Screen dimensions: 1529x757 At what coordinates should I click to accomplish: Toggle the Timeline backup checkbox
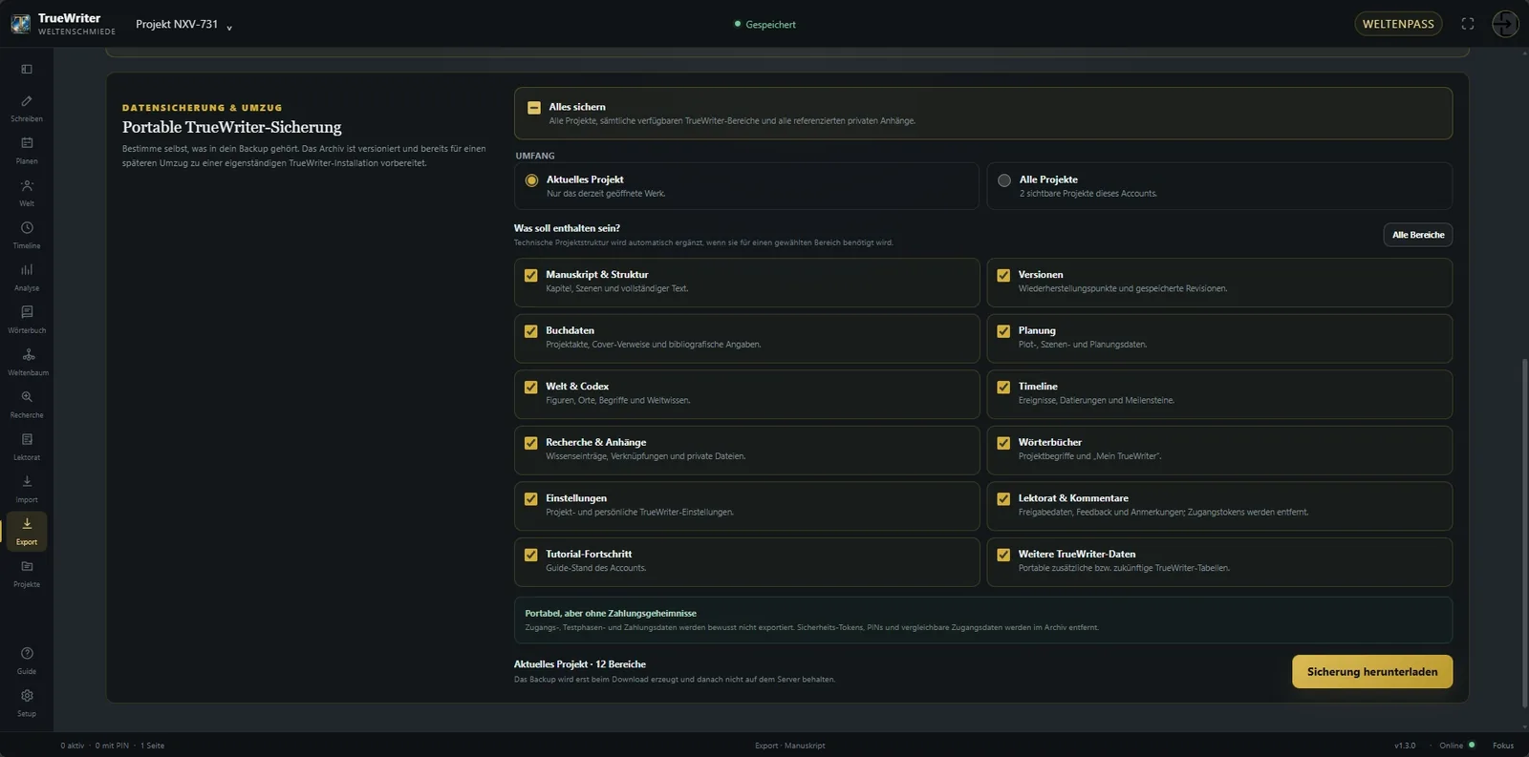click(x=1003, y=388)
